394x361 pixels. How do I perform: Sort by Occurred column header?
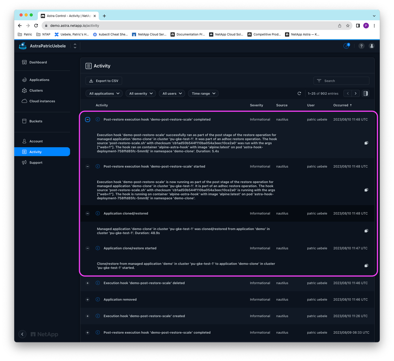342,105
